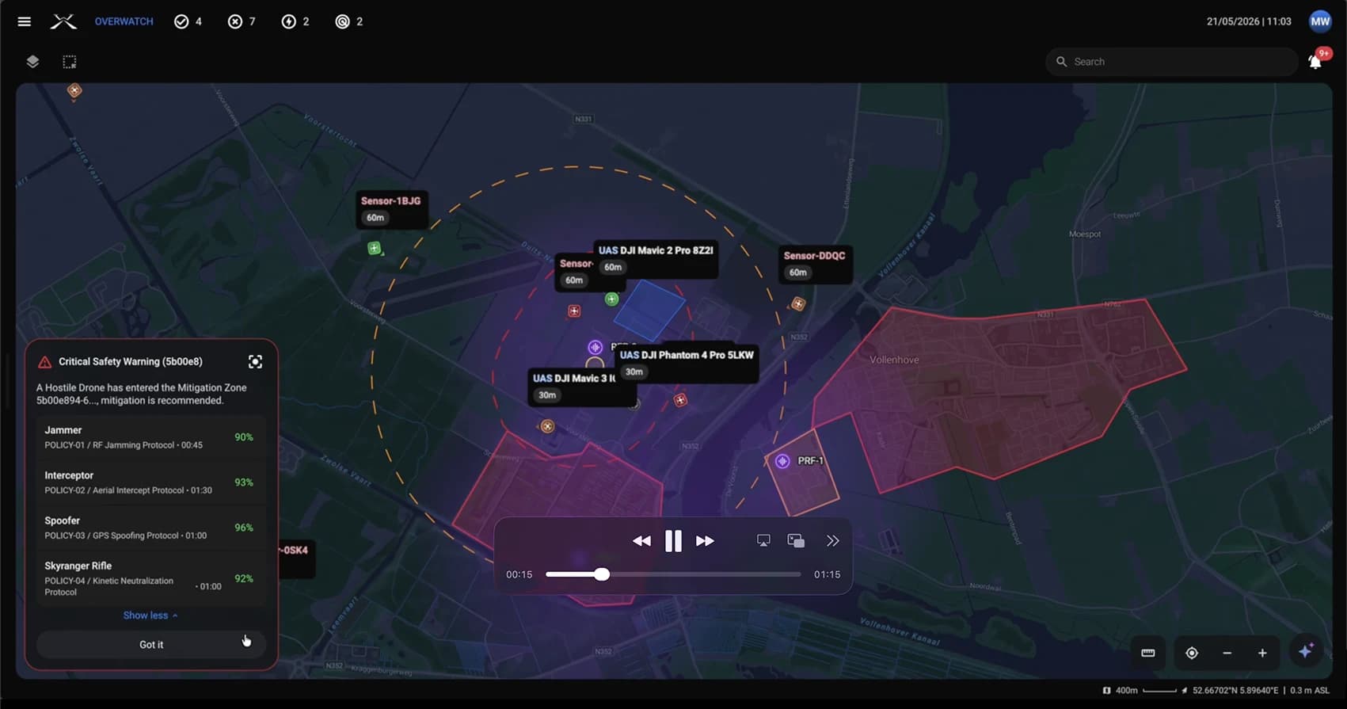Filter by lightning status count 2
Screen dimensions: 1347x709
(x=295, y=21)
